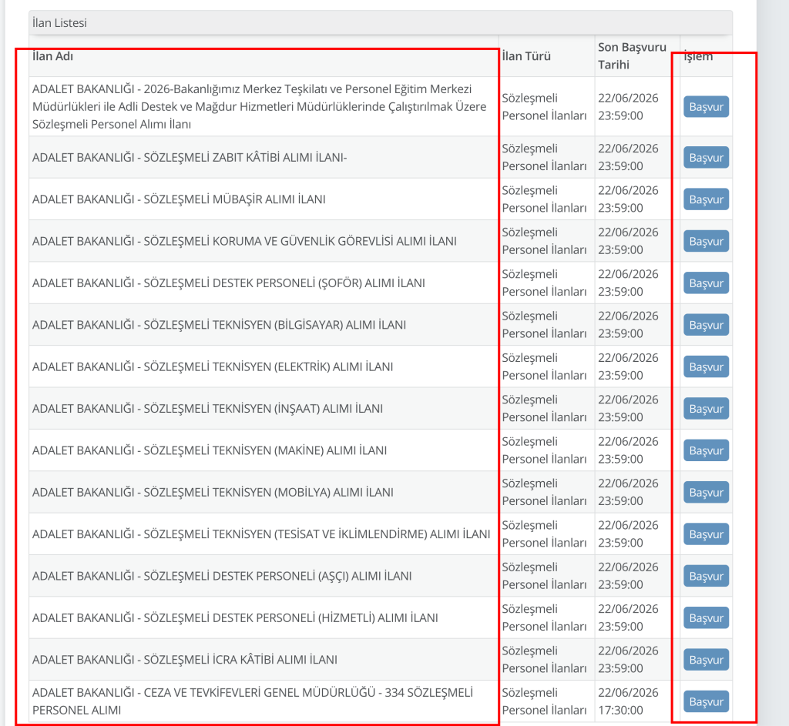Select the 2026-Bakanlığımız Merkez Teşkilatı listing name

pos(260,106)
